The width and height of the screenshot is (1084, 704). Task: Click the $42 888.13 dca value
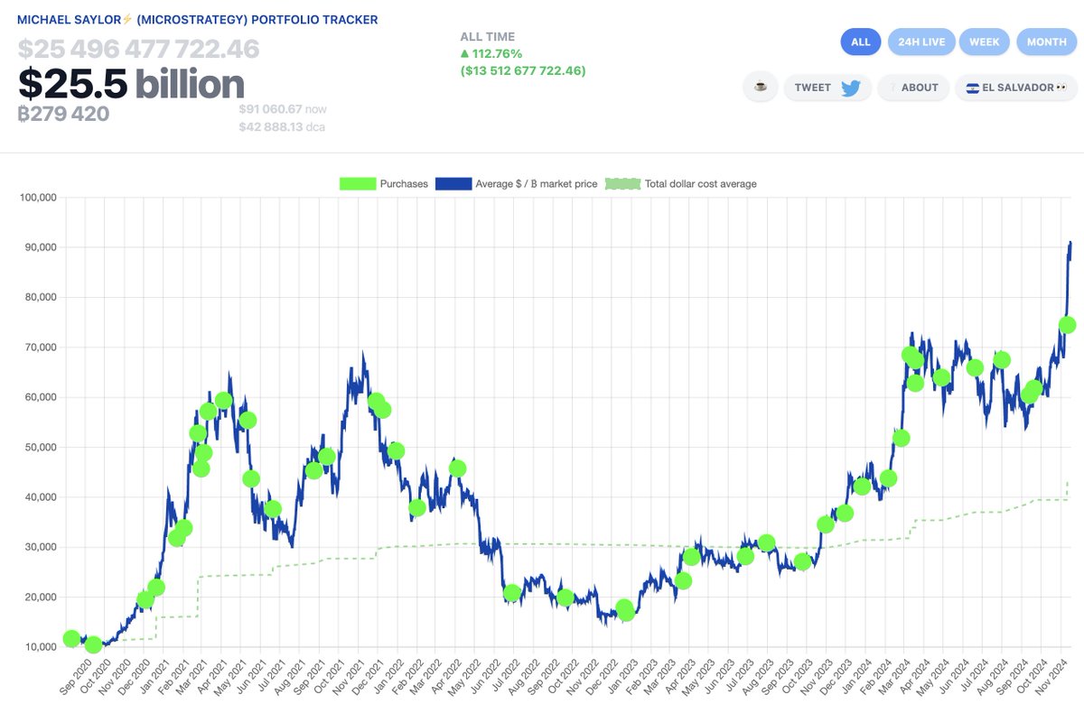[x=282, y=127]
